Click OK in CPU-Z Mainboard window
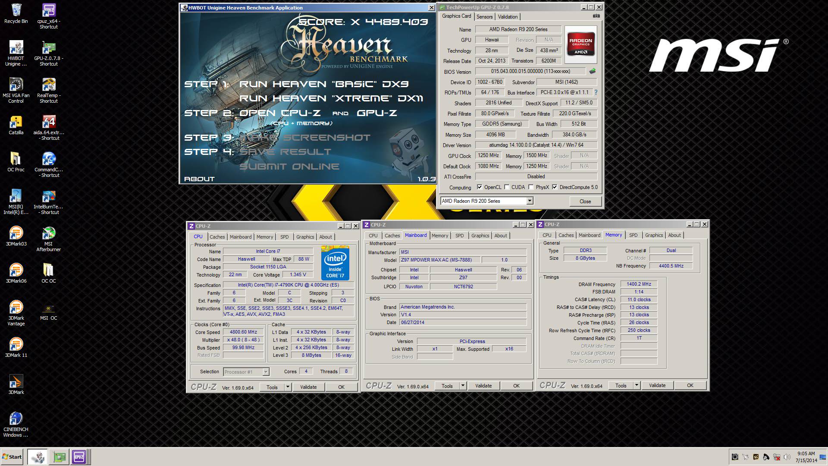Viewport: 828px width, 466px height. pyautogui.click(x=516, y=386)
